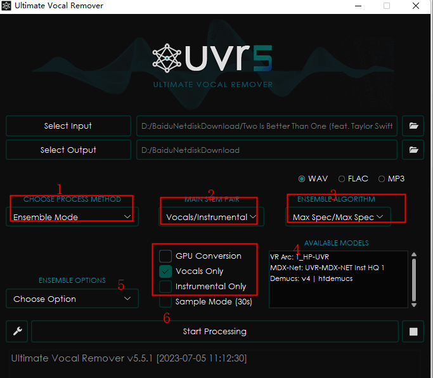Image resolution: width=433 pixels, height=378 pixels.
Task: Click the Select Input button
Action: pyautogui.click(x=68, y=126)
